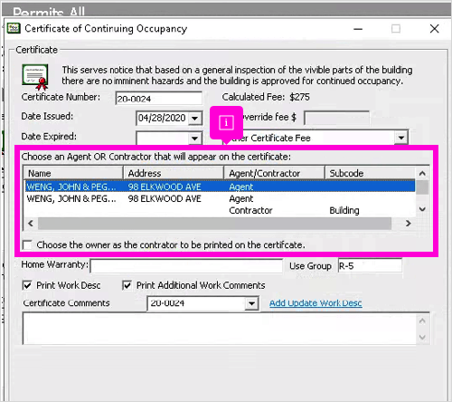Click comments box scroll down arrow
452x402 pixels.
click(422, 337)
